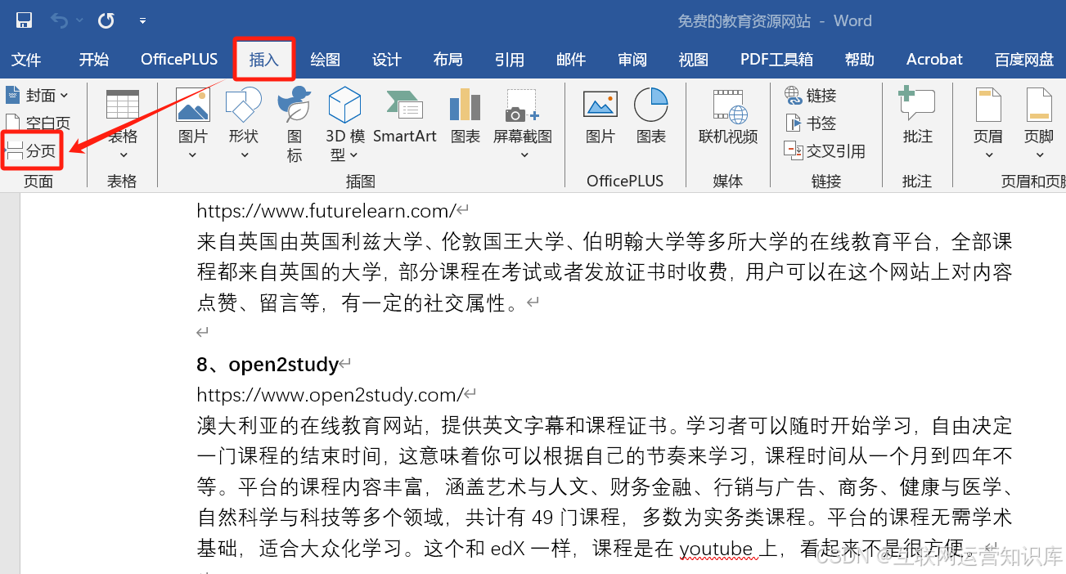Screen dimensions: 1066x574
Task: Click the text 共计有 49 门课程
Action: (x=543, y=518)
